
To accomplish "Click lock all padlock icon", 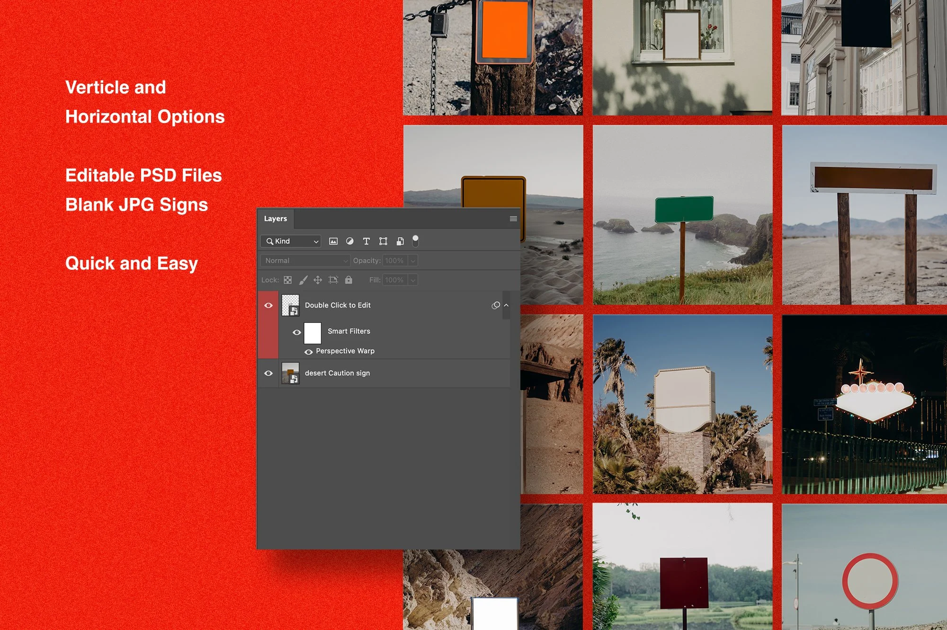I will pyautogui.click(x=348, y=280).
